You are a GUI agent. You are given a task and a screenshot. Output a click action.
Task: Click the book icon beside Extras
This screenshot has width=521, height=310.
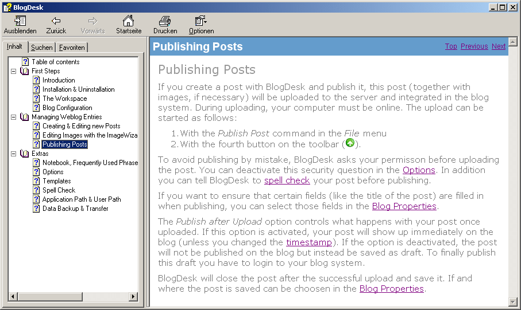click(24, 154)
